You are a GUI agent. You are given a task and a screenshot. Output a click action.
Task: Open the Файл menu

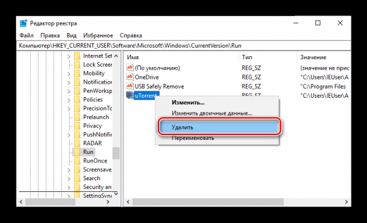click(x=26, y=35)
